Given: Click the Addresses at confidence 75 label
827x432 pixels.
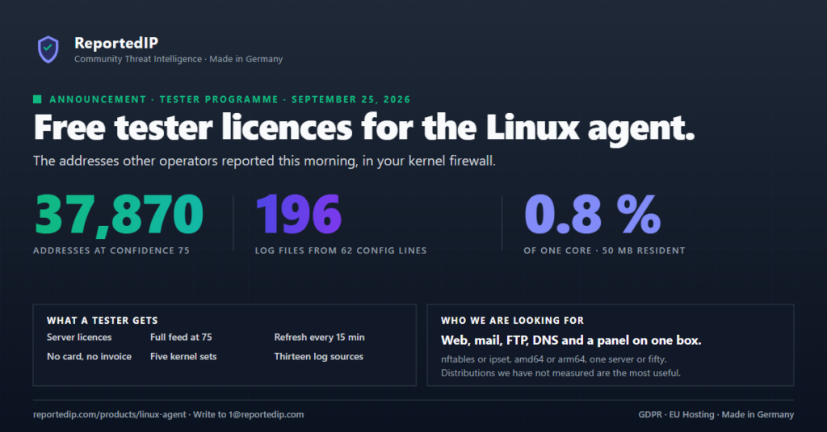Looking at the screenshot, I should point(111,250).
